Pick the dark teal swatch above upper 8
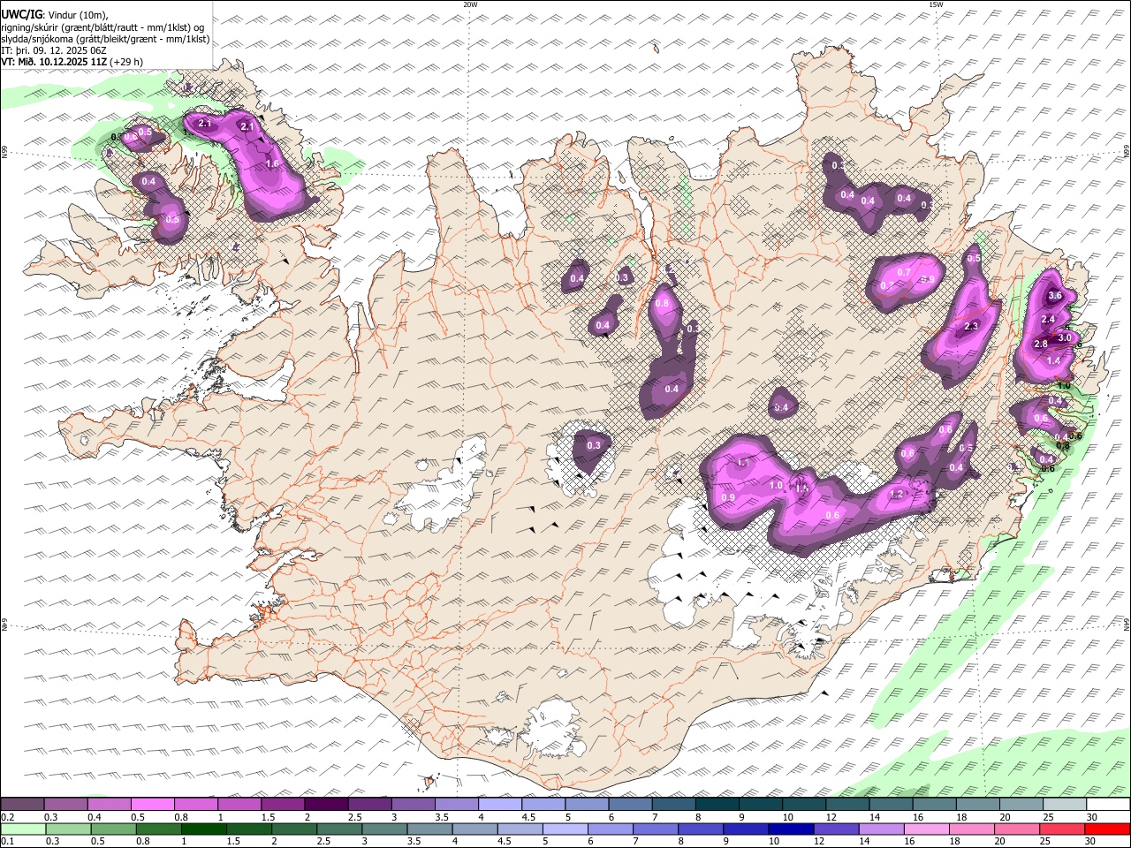The height and width of the screenshot is (848, 1131). pyautogui.click(x=717, y=805)
